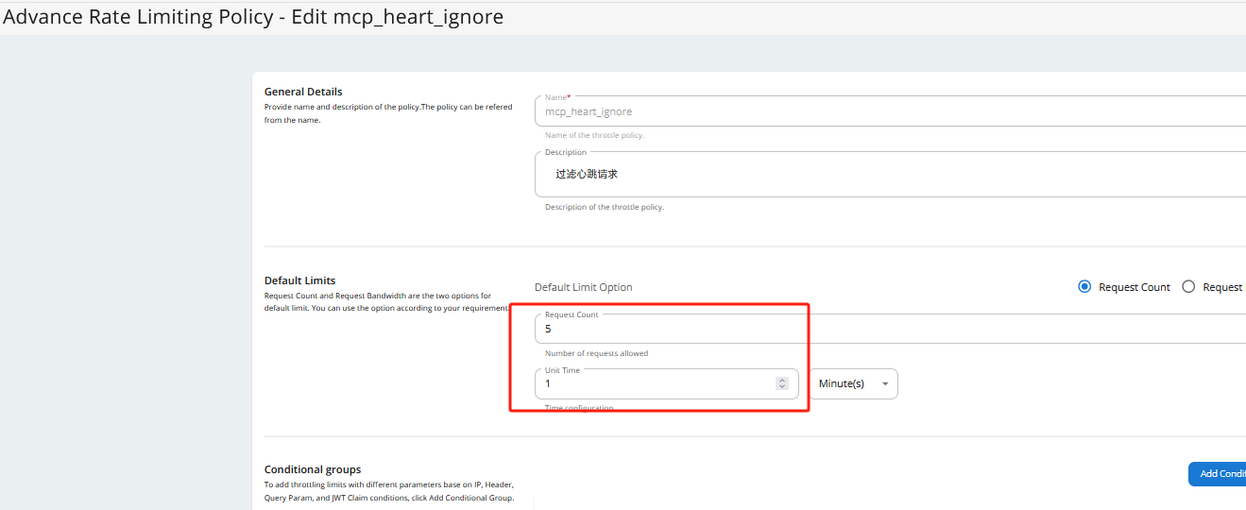Click the 'Description of the throttle policy.' helper text
The height and width of the screenshot is (510, 1246).
[x=605, y=207]
